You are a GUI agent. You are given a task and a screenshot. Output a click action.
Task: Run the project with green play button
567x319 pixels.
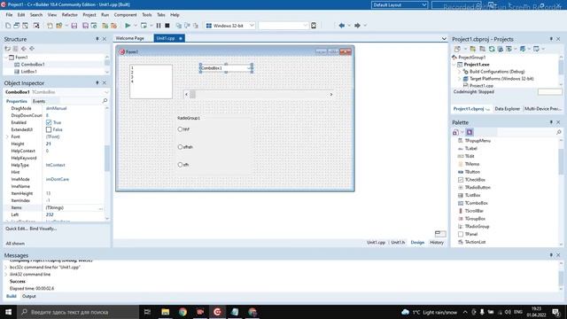(128, 26)
